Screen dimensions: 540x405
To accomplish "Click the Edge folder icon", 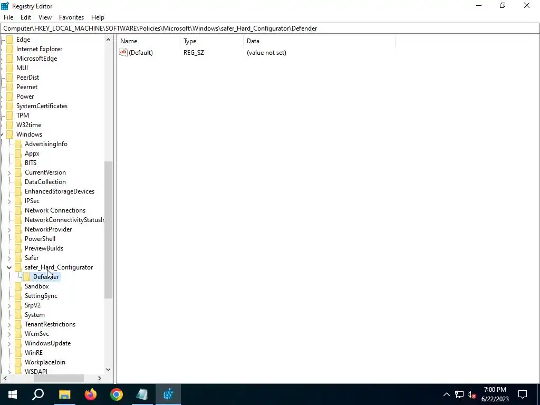I will coord(9,40).
